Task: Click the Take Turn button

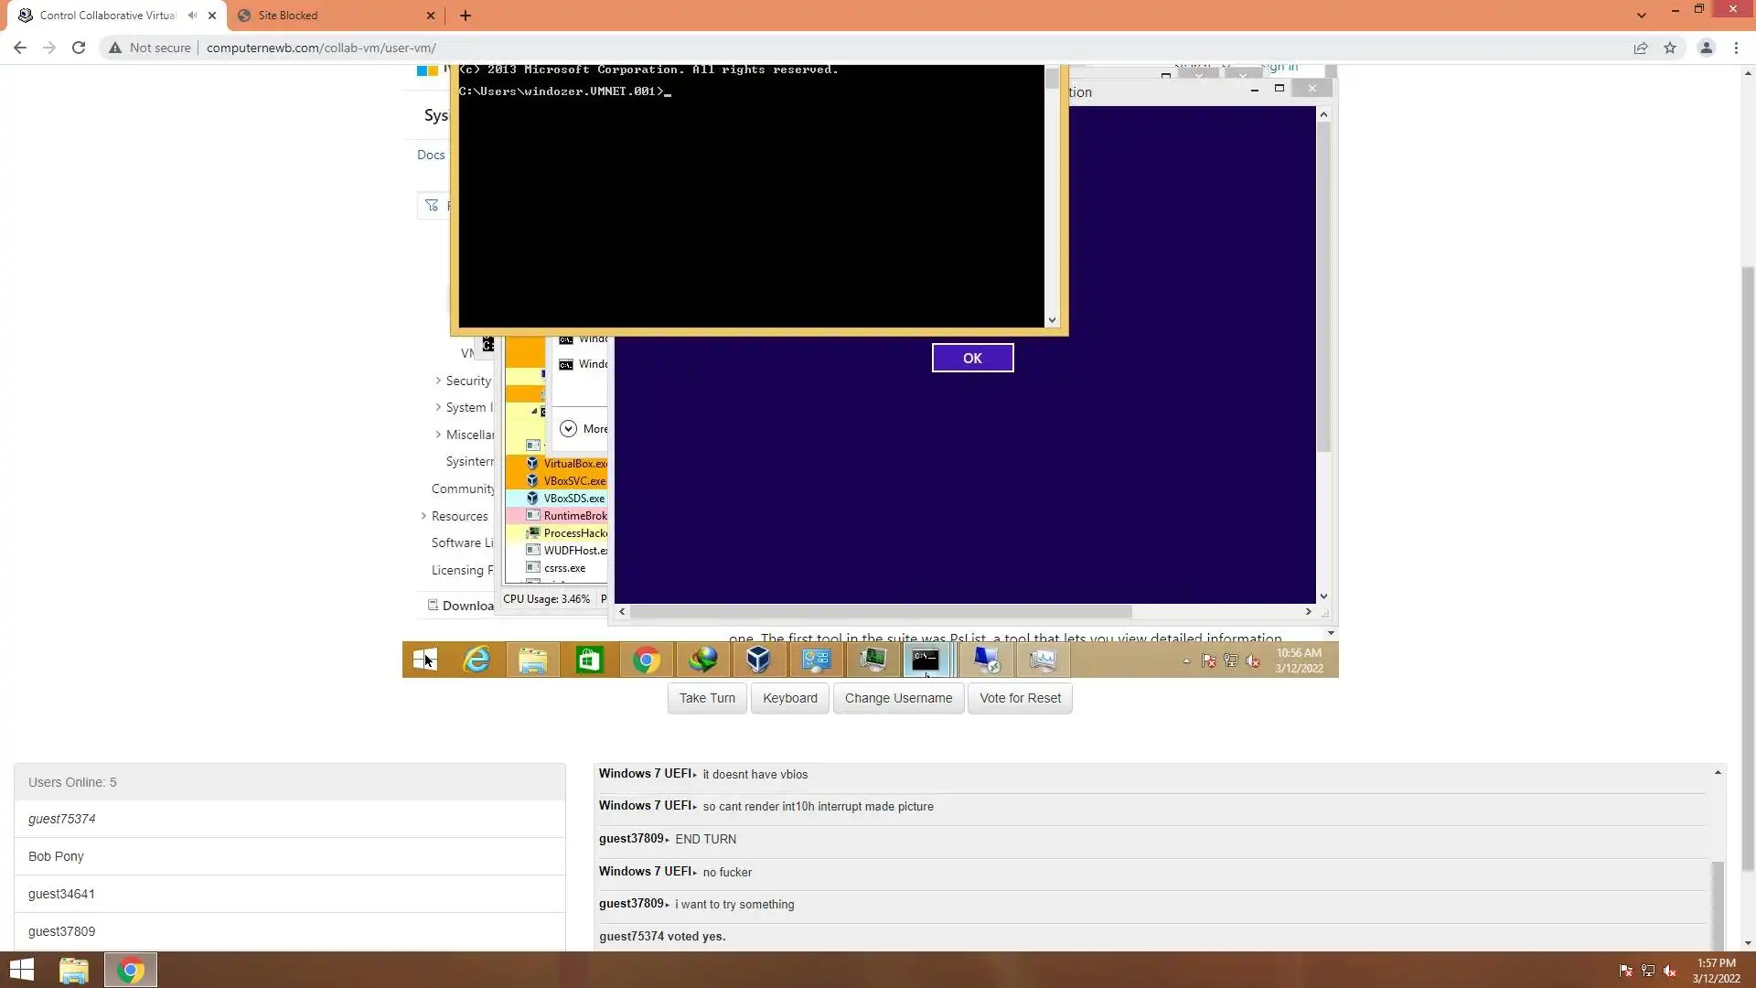Action: click(706, 698)
